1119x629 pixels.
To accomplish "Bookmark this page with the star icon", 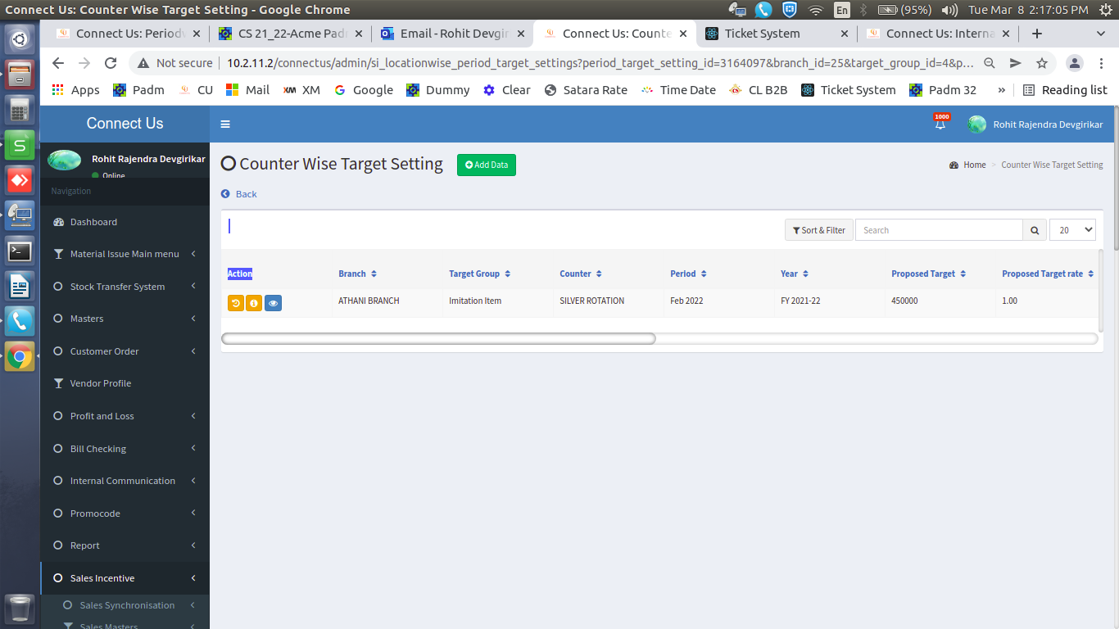I will coord(1042,63).
